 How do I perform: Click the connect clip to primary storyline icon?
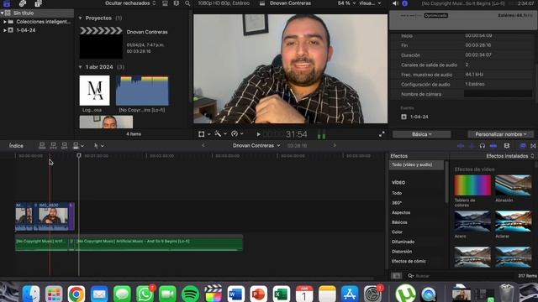pos(42,146)
